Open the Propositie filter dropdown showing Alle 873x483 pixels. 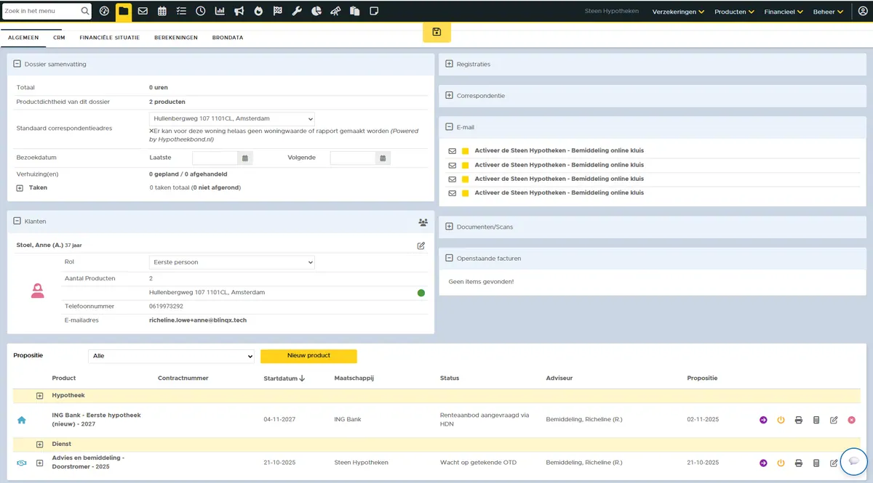click(171, 357)
